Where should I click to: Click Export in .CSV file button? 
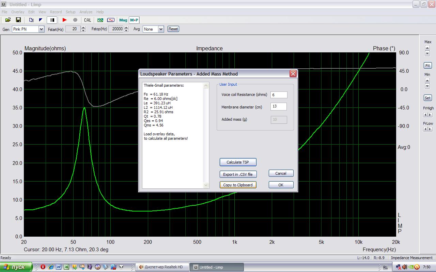coord(238,174)
